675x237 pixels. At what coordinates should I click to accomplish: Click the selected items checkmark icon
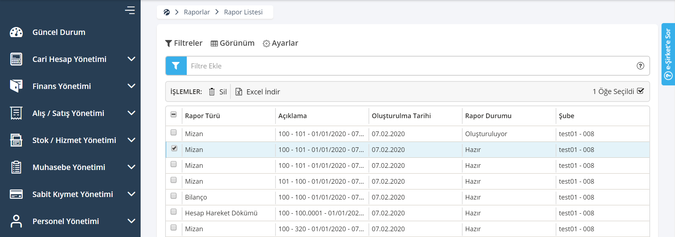tap(640, 91)
